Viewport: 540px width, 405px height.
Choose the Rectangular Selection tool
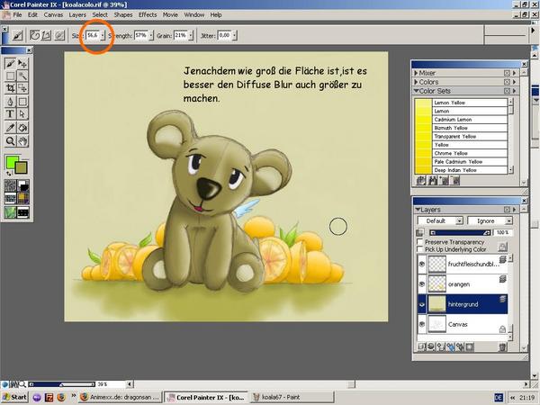coord(10,76)
